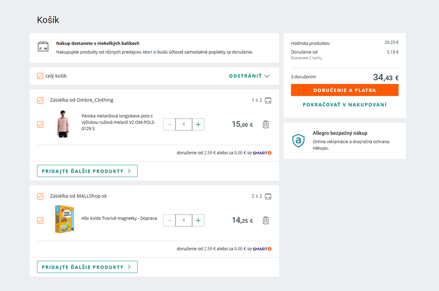The width and height of the screenshot is (439, 291).
Task: Open the polo shirt product title
Action: click(x=118, y=122)
